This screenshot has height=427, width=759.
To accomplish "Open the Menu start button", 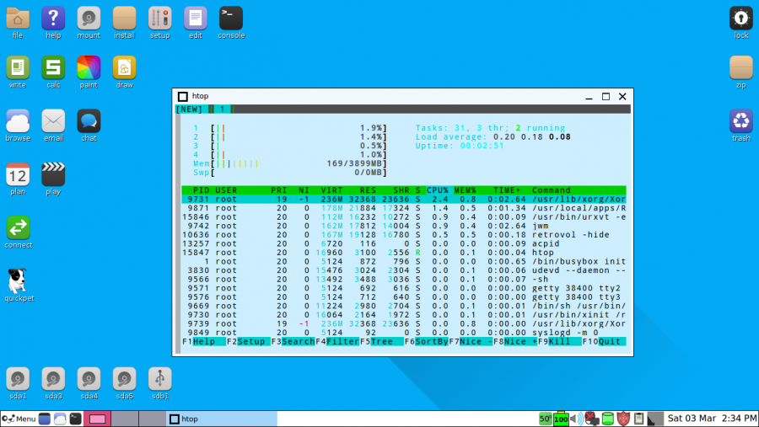I will click(x=19, y=419).
